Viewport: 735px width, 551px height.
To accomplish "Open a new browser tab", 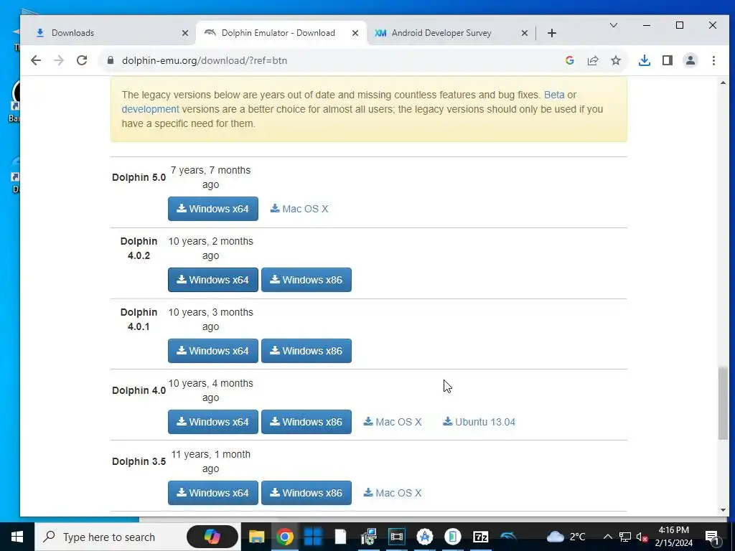I will tap(552, 33).
